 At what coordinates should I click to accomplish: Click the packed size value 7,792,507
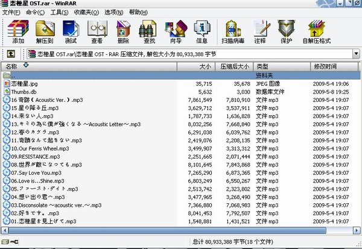238,213
